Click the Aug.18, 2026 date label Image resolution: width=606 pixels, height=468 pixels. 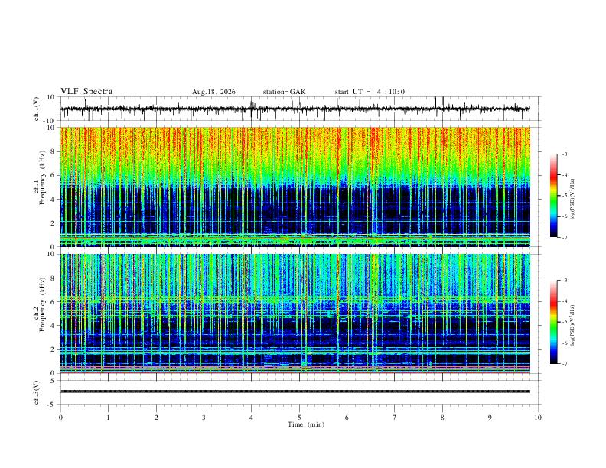pyautogui.click(x=213, y=92)
